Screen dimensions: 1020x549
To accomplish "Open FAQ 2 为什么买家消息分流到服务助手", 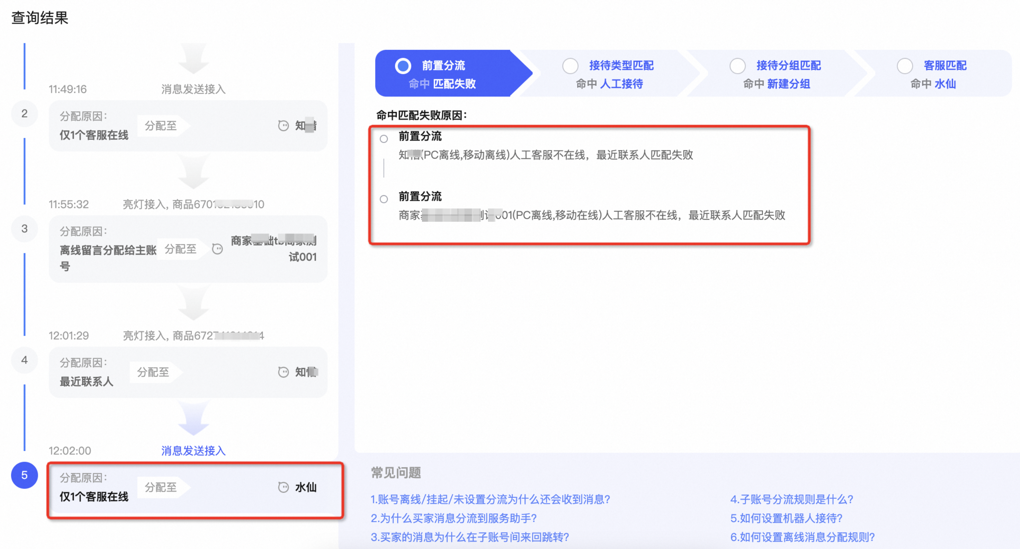I will click(453, 518).
